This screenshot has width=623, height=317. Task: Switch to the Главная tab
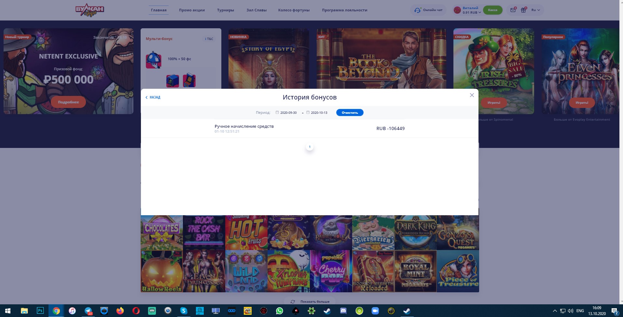point(159,10)
